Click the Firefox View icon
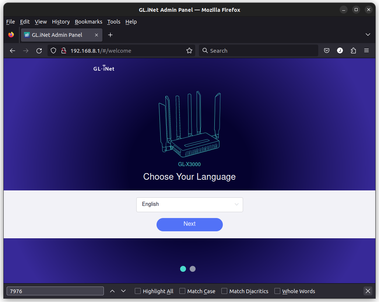This screenshot has width=379, height=302. [11, 35]
